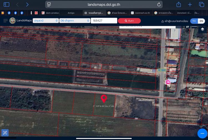
Task: Switch language to EN
Action: (201, 21)
